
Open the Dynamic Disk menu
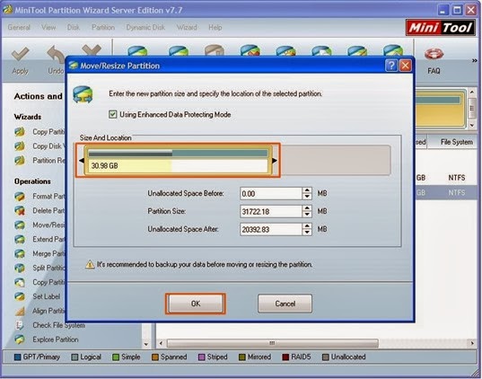pos(145,27)
